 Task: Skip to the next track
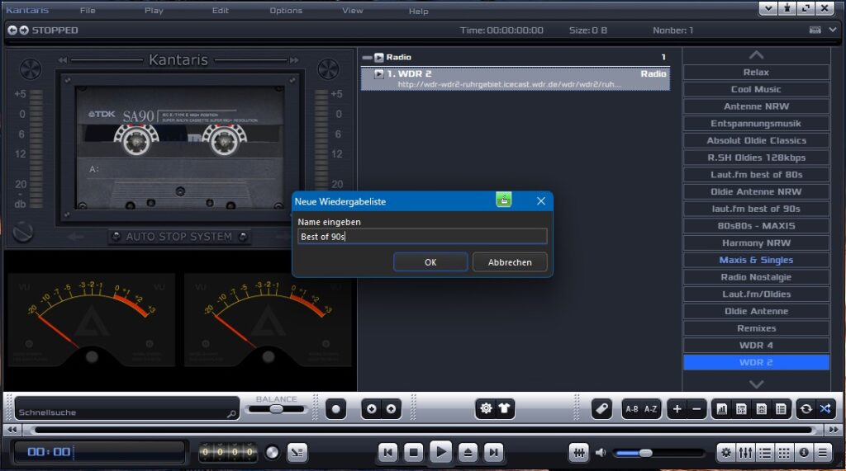[x=494, y=452]
